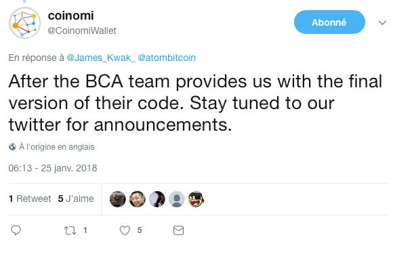Retweet using the retweet arrows icon
Image resolution: width=393 pixels, height=254 pixels.
[x=70, y=230]
